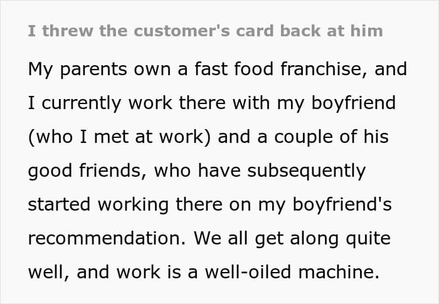Click the word "boyfriend" ending the second line
Screen dimensions: 439x304
coord(353,103)
